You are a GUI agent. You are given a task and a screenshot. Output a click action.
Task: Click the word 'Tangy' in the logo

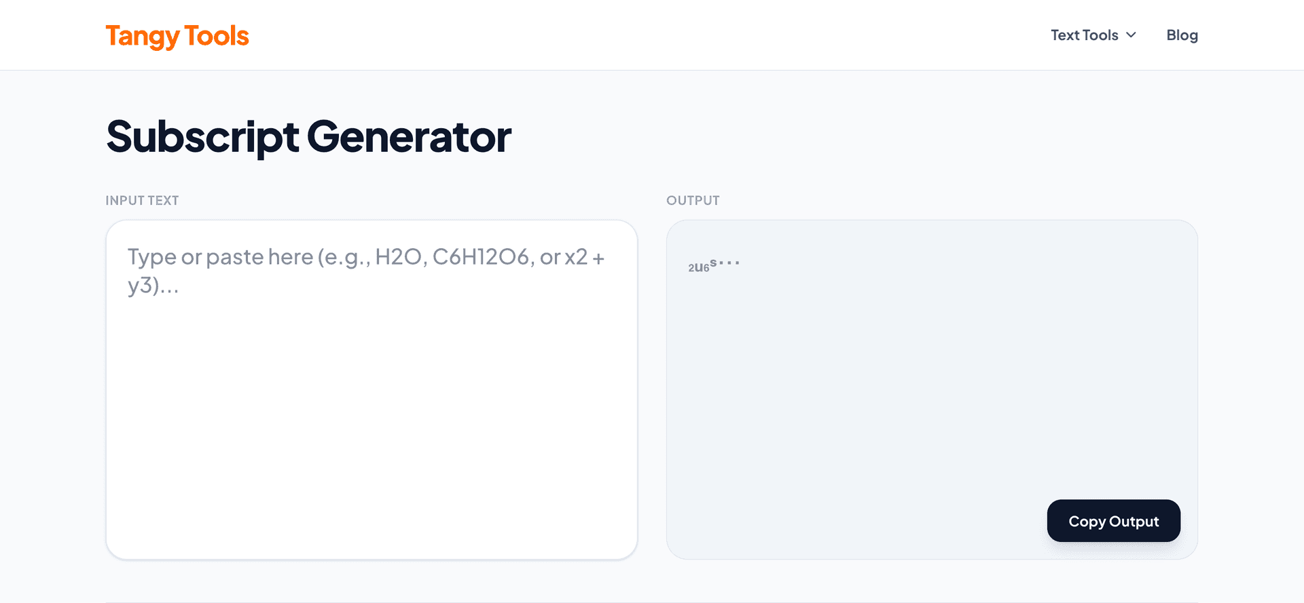[143, 37]
